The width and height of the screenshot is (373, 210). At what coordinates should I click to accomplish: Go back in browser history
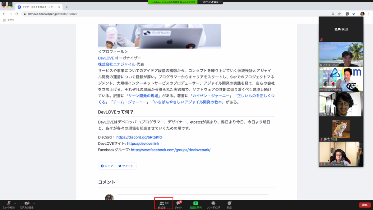point(4,14)
